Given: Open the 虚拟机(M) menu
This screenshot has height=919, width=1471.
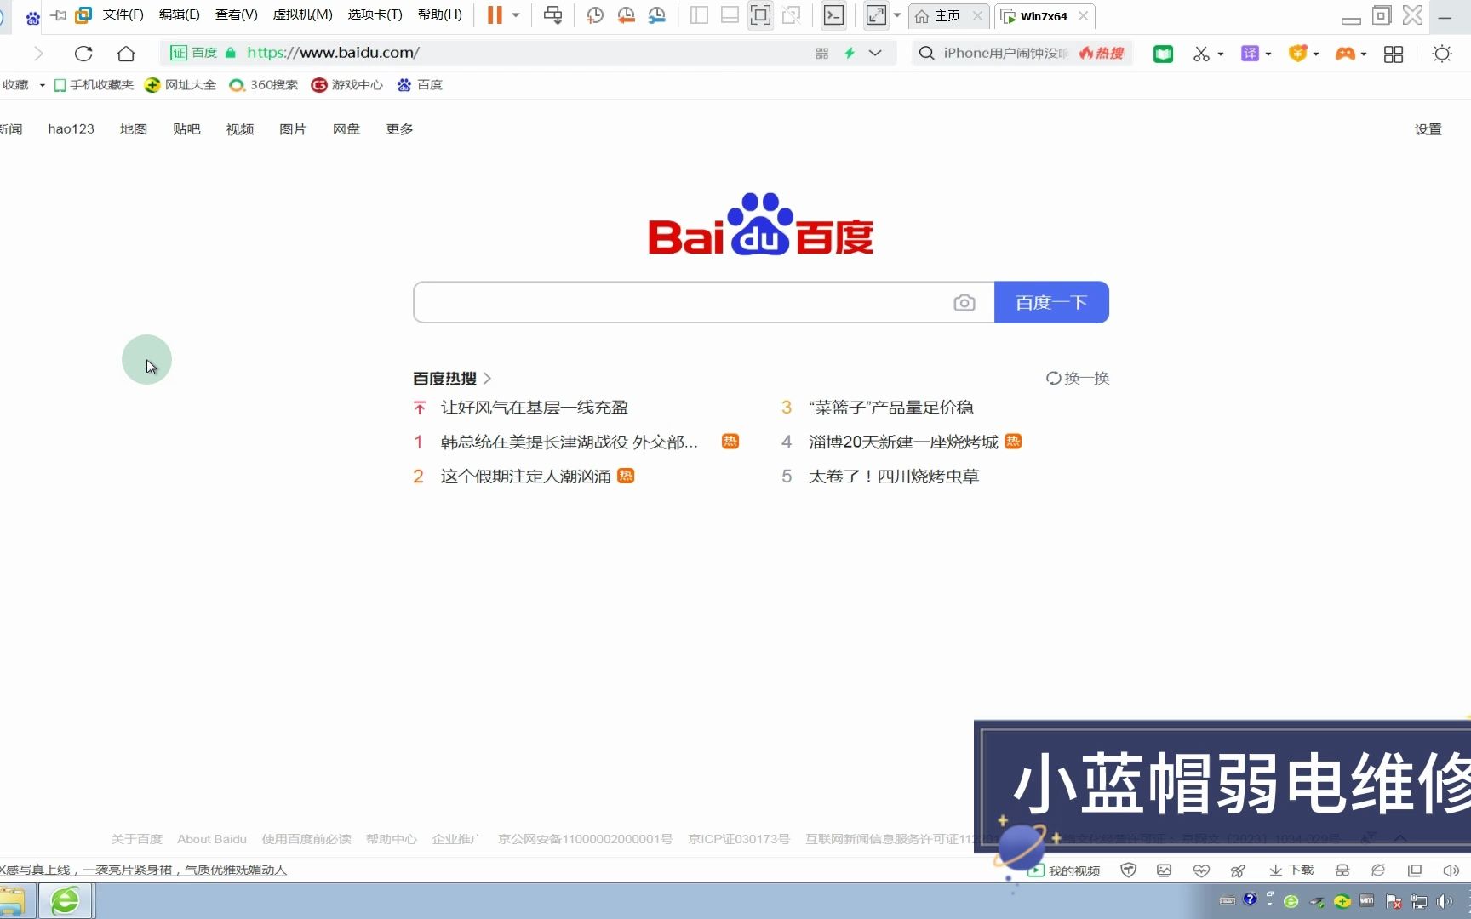Looking at the screenshot, I should (x=303, y=14).
